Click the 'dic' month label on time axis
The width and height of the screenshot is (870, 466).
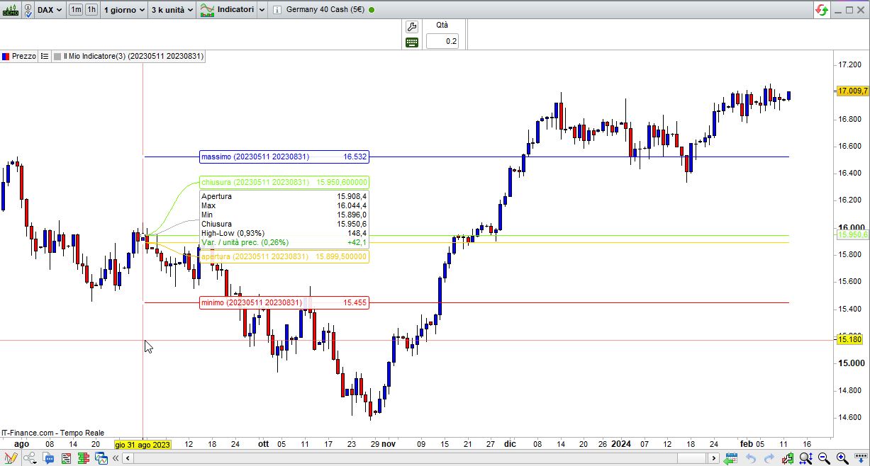tap(510, 444)
